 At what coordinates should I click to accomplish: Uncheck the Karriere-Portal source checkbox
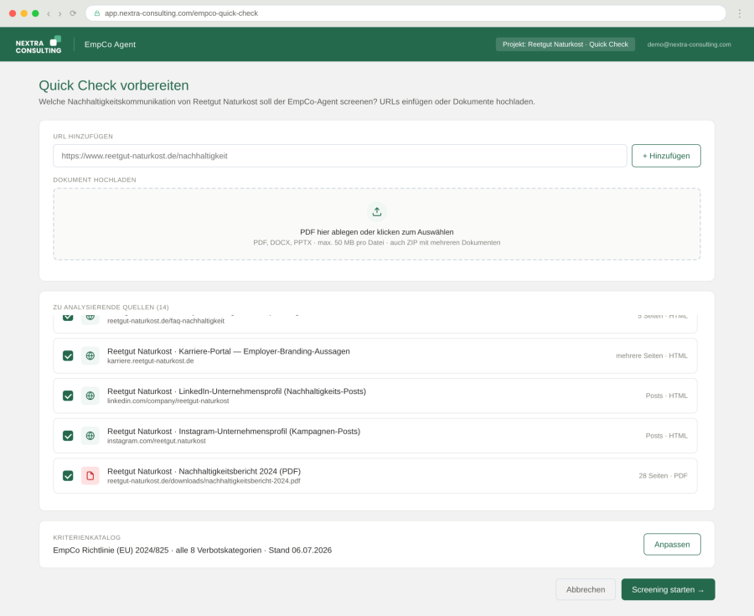[x=69, y=356]
